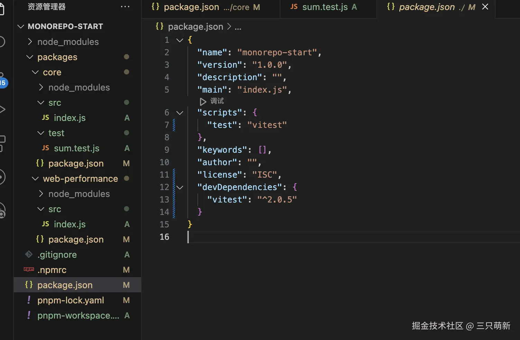Fold the root object at line 1
This screenshot has width=520, height=340.
180,40
